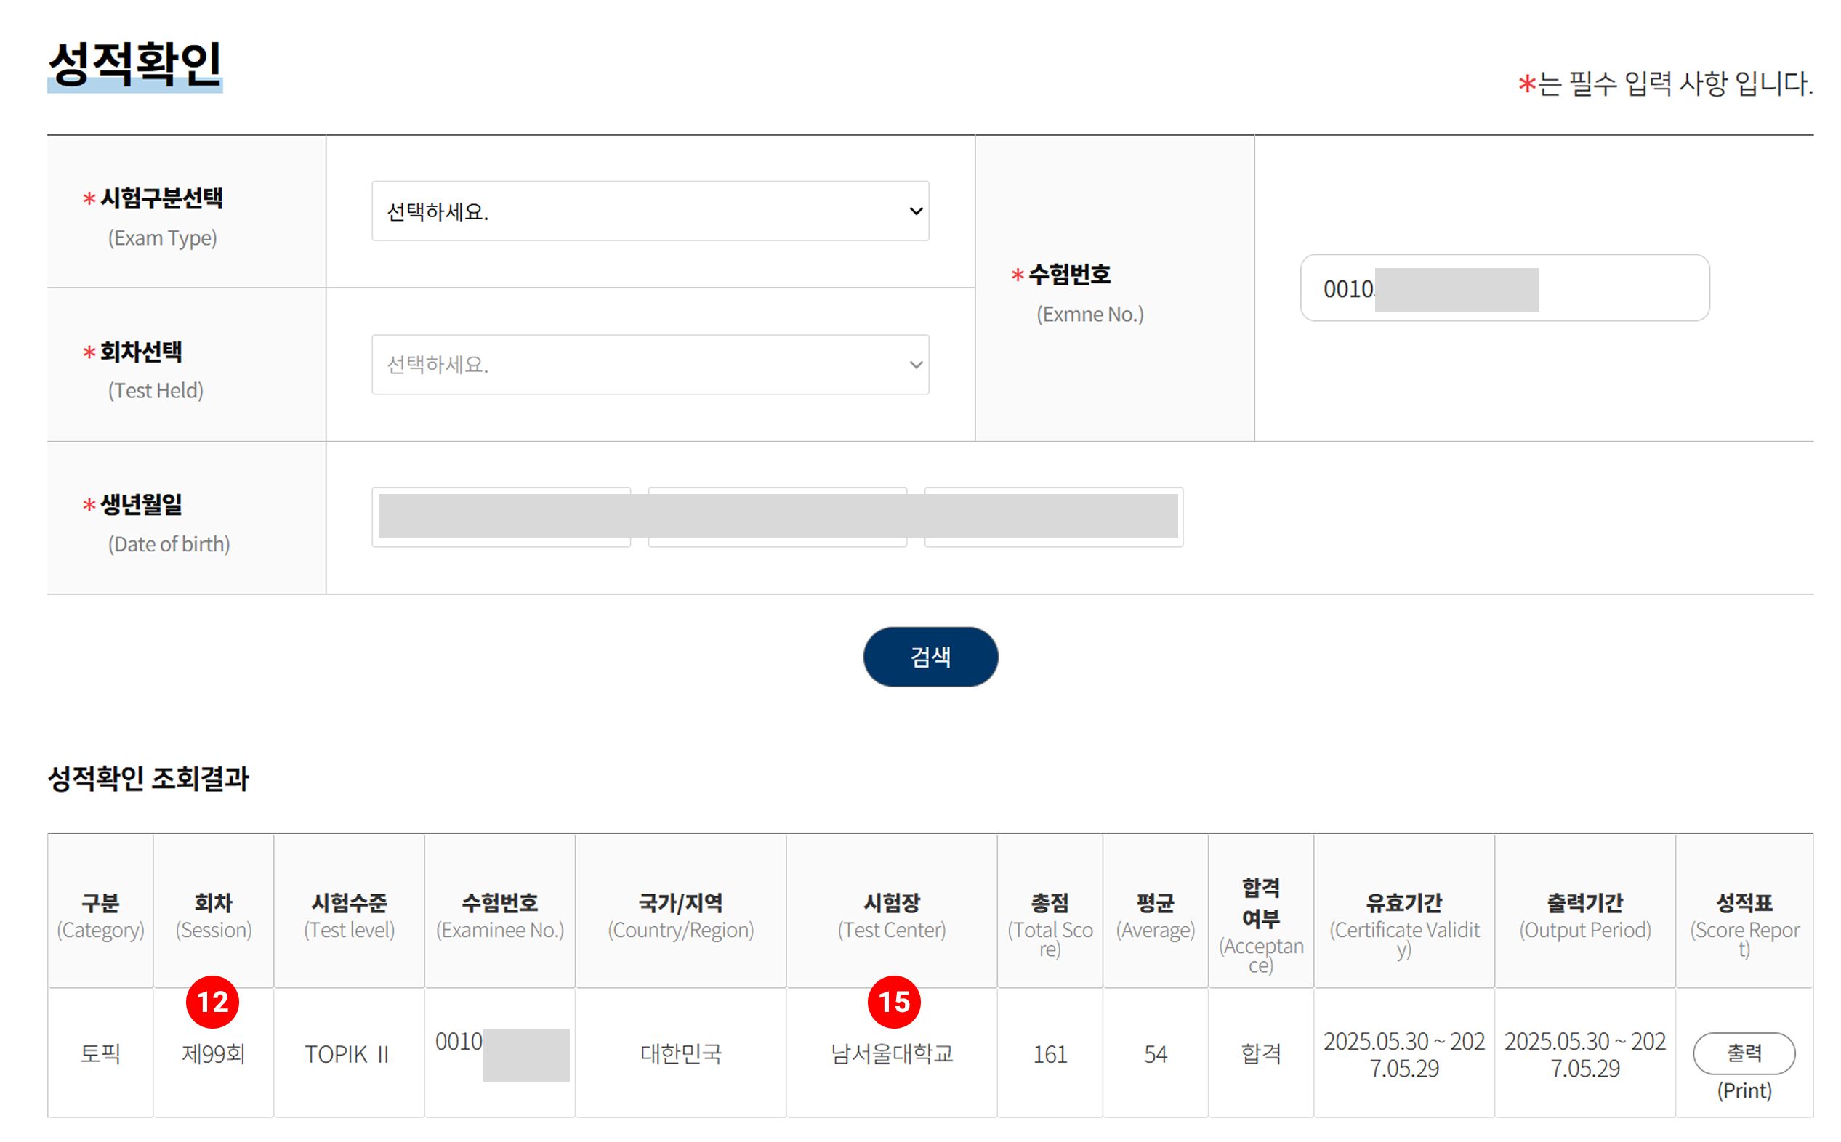Viewport: 1841px width, 1142px height.
Task: Click the first date of birth field
Action: click(x=500, y=517)
